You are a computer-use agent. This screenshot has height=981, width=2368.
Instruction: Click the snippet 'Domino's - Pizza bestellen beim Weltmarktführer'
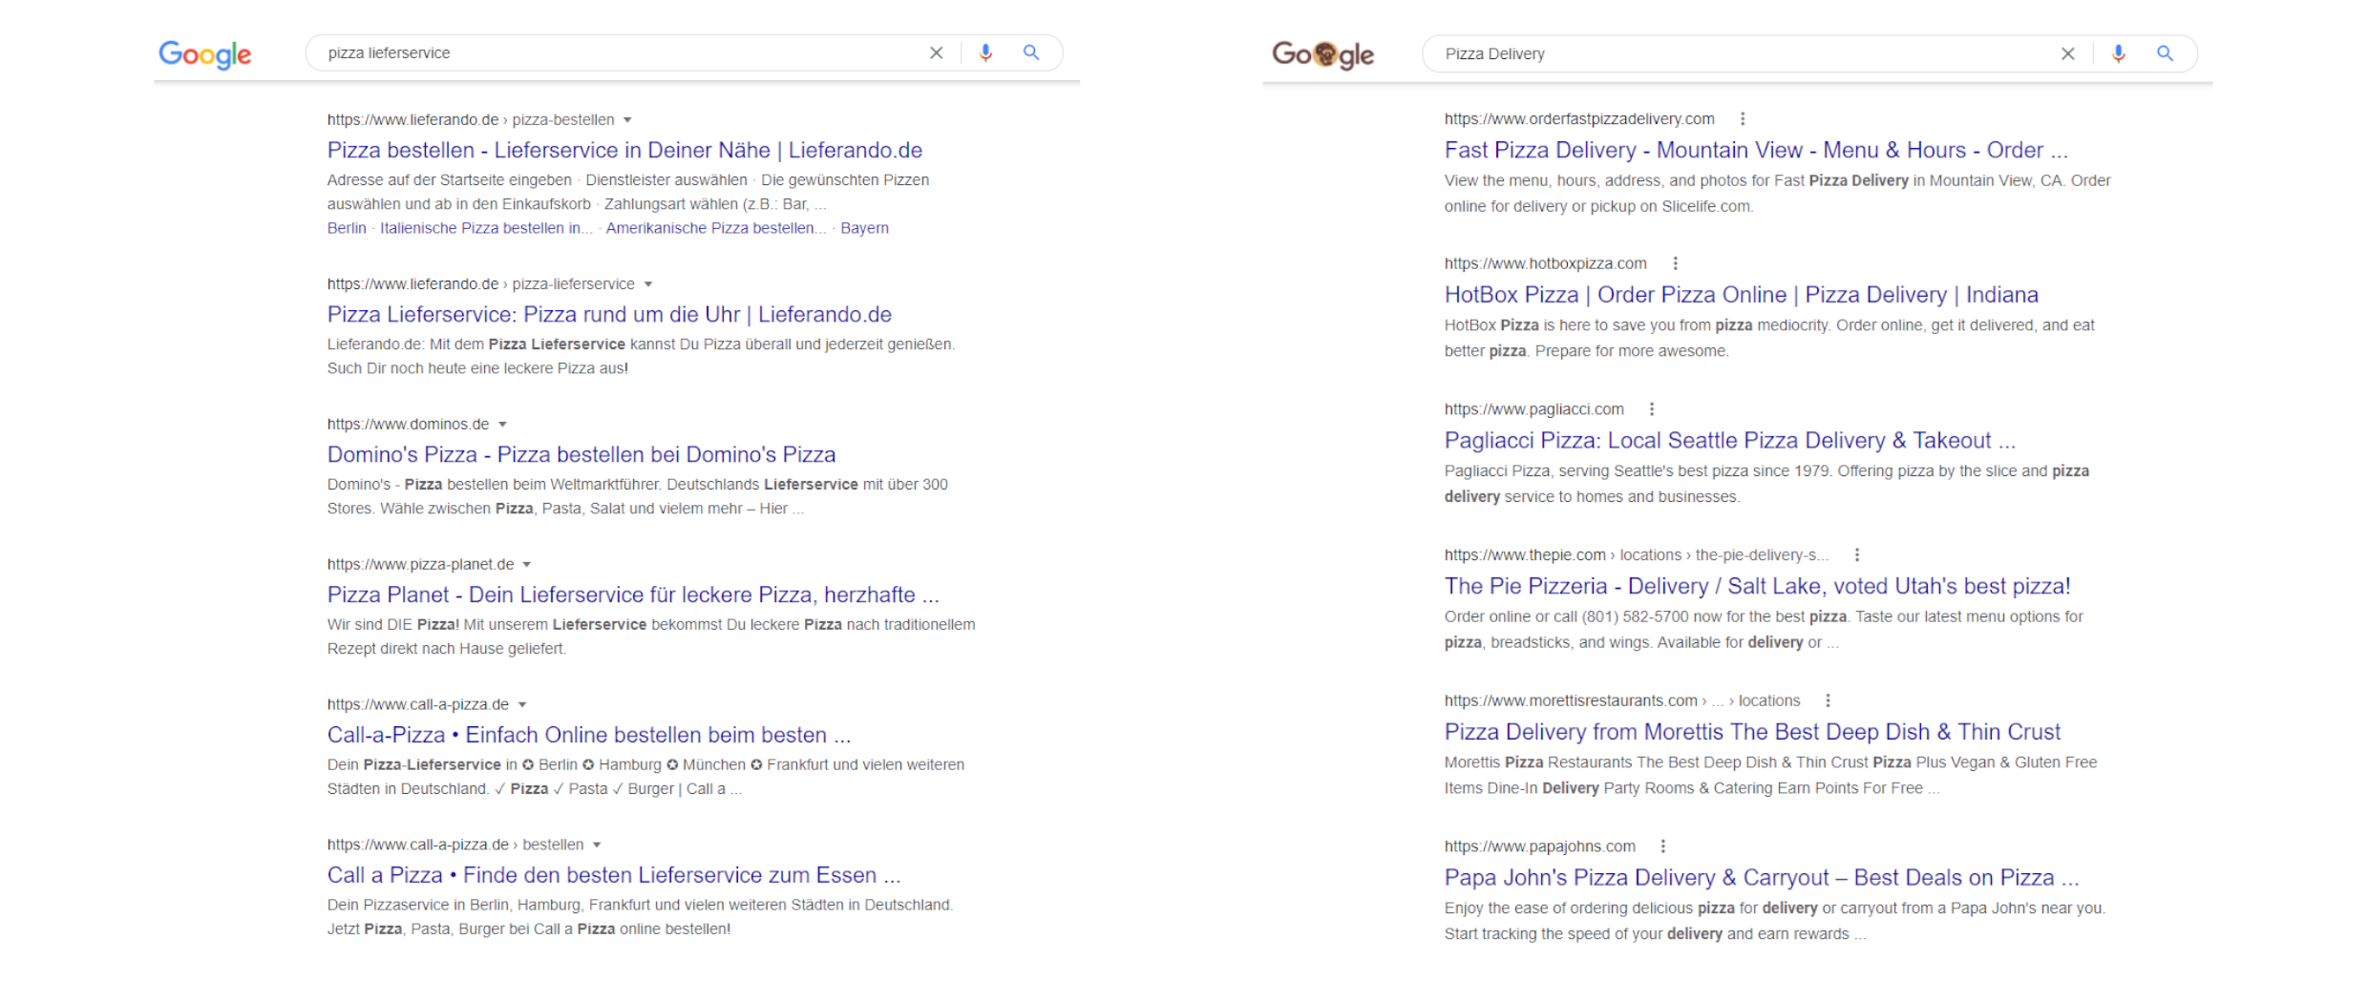638,496
